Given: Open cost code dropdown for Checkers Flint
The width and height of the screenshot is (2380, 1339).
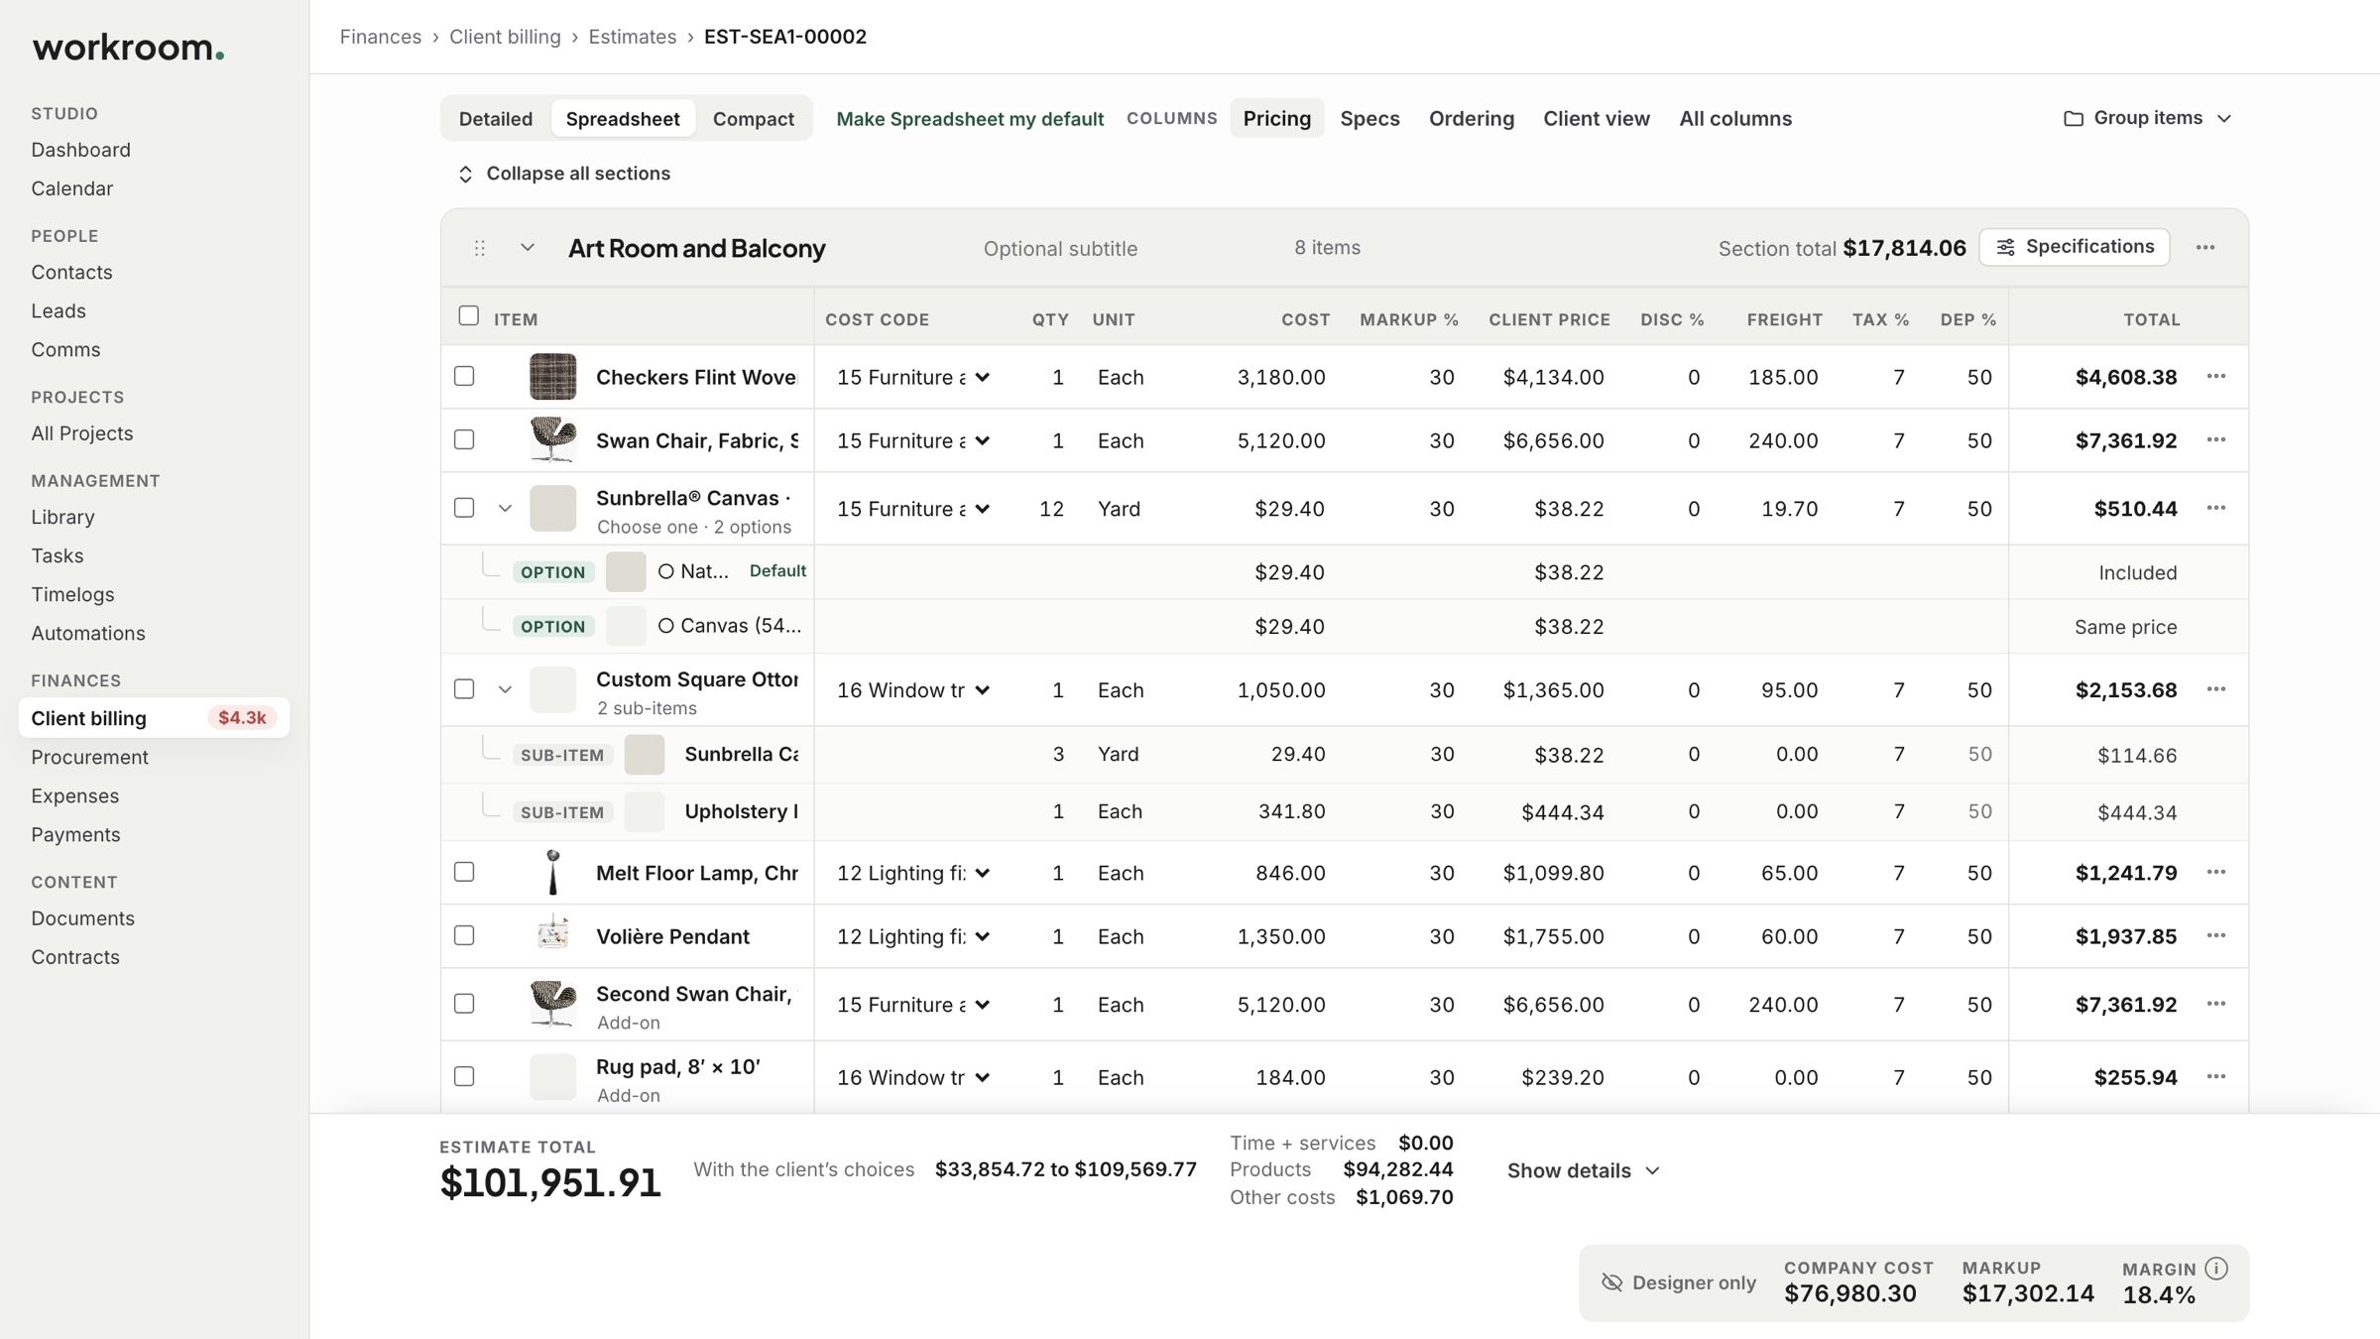Looking at the screenshot, I should (913, 377).
